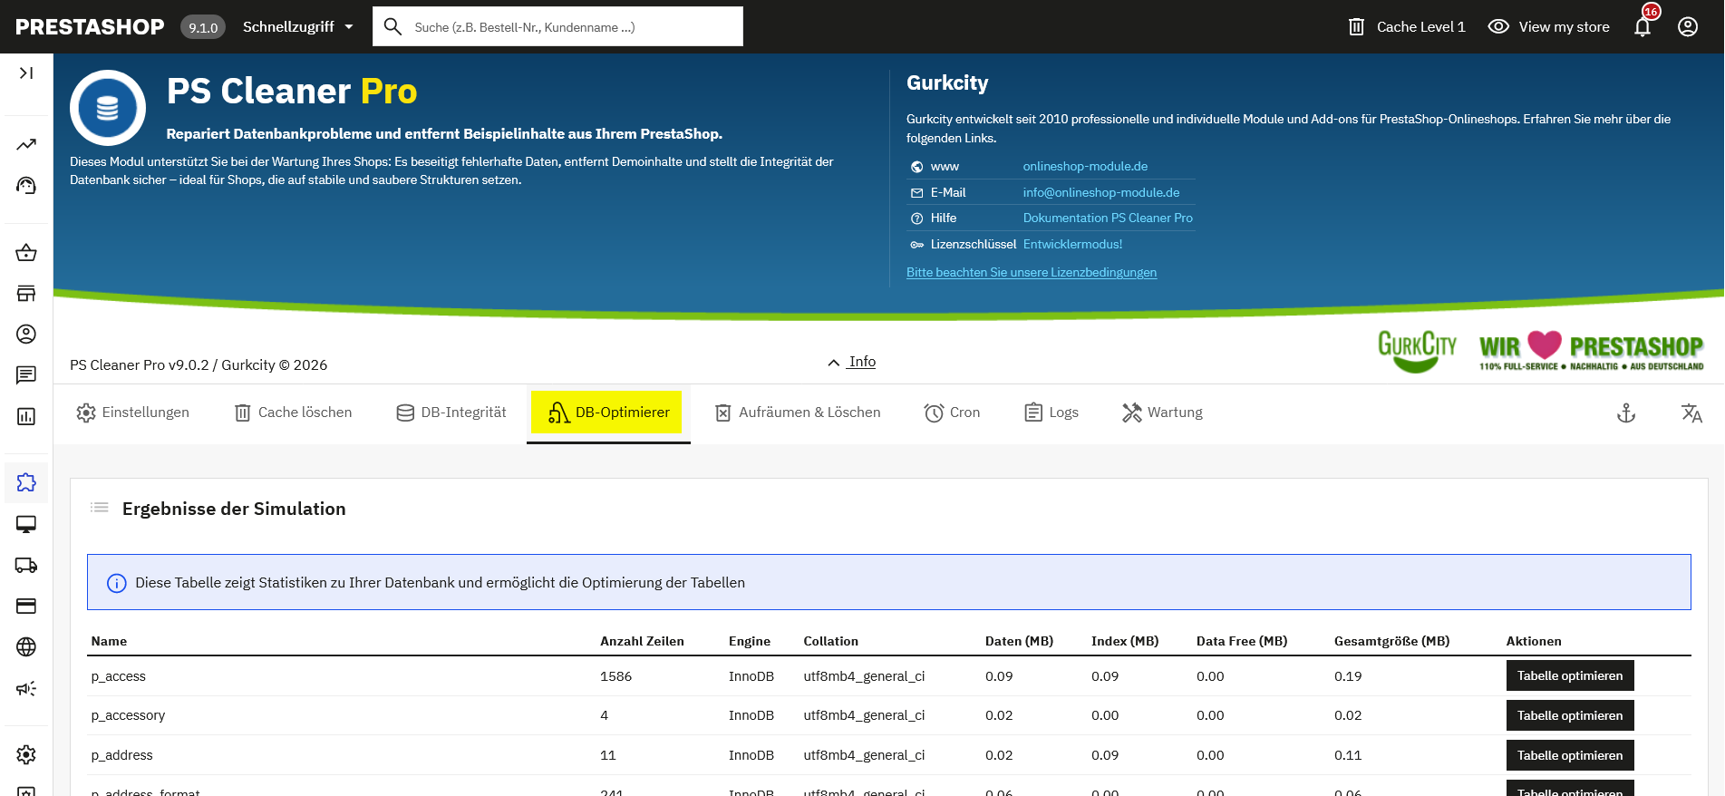Screen dimensions: 1725x796
Task: Click the info icon in the blue notice
Action: (x=117, y=583)
